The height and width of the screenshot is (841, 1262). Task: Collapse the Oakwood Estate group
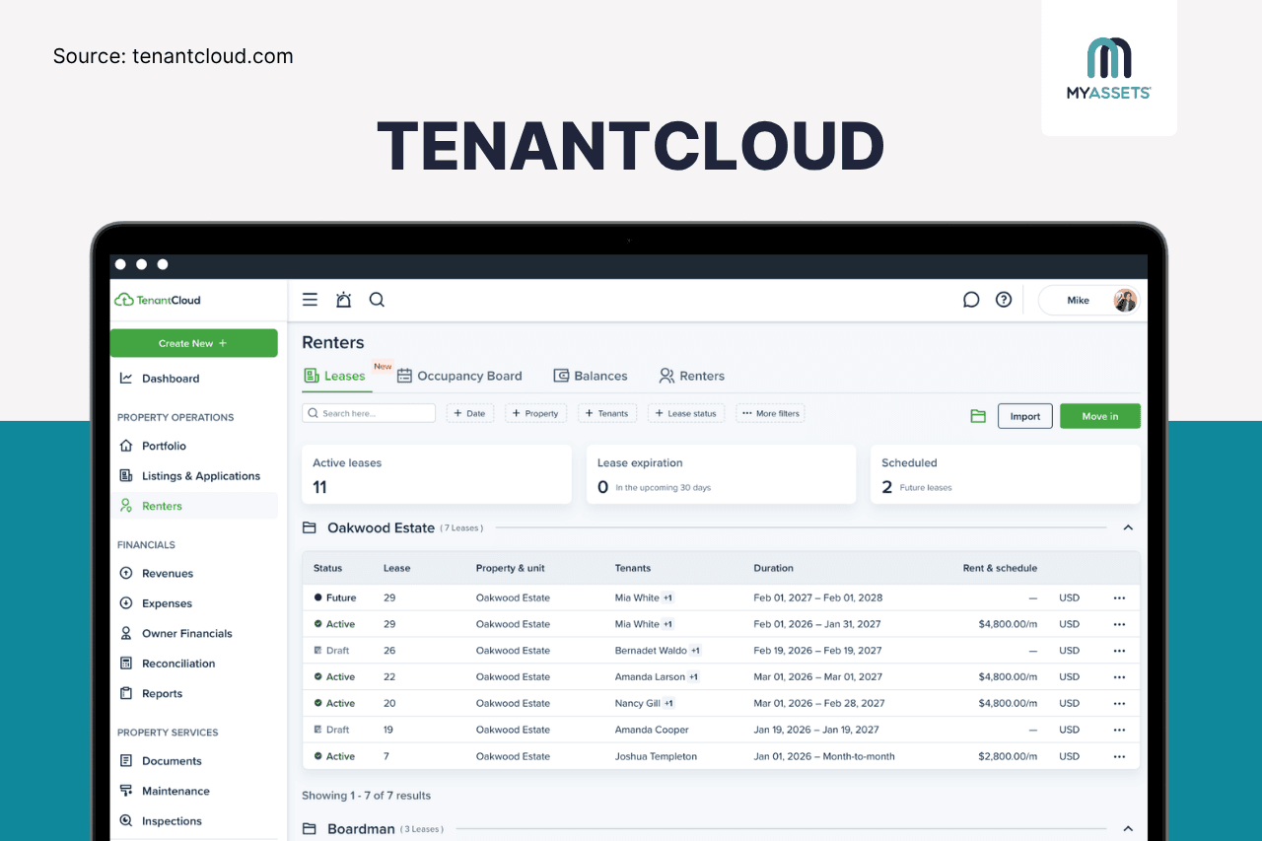coord(1128,528)
